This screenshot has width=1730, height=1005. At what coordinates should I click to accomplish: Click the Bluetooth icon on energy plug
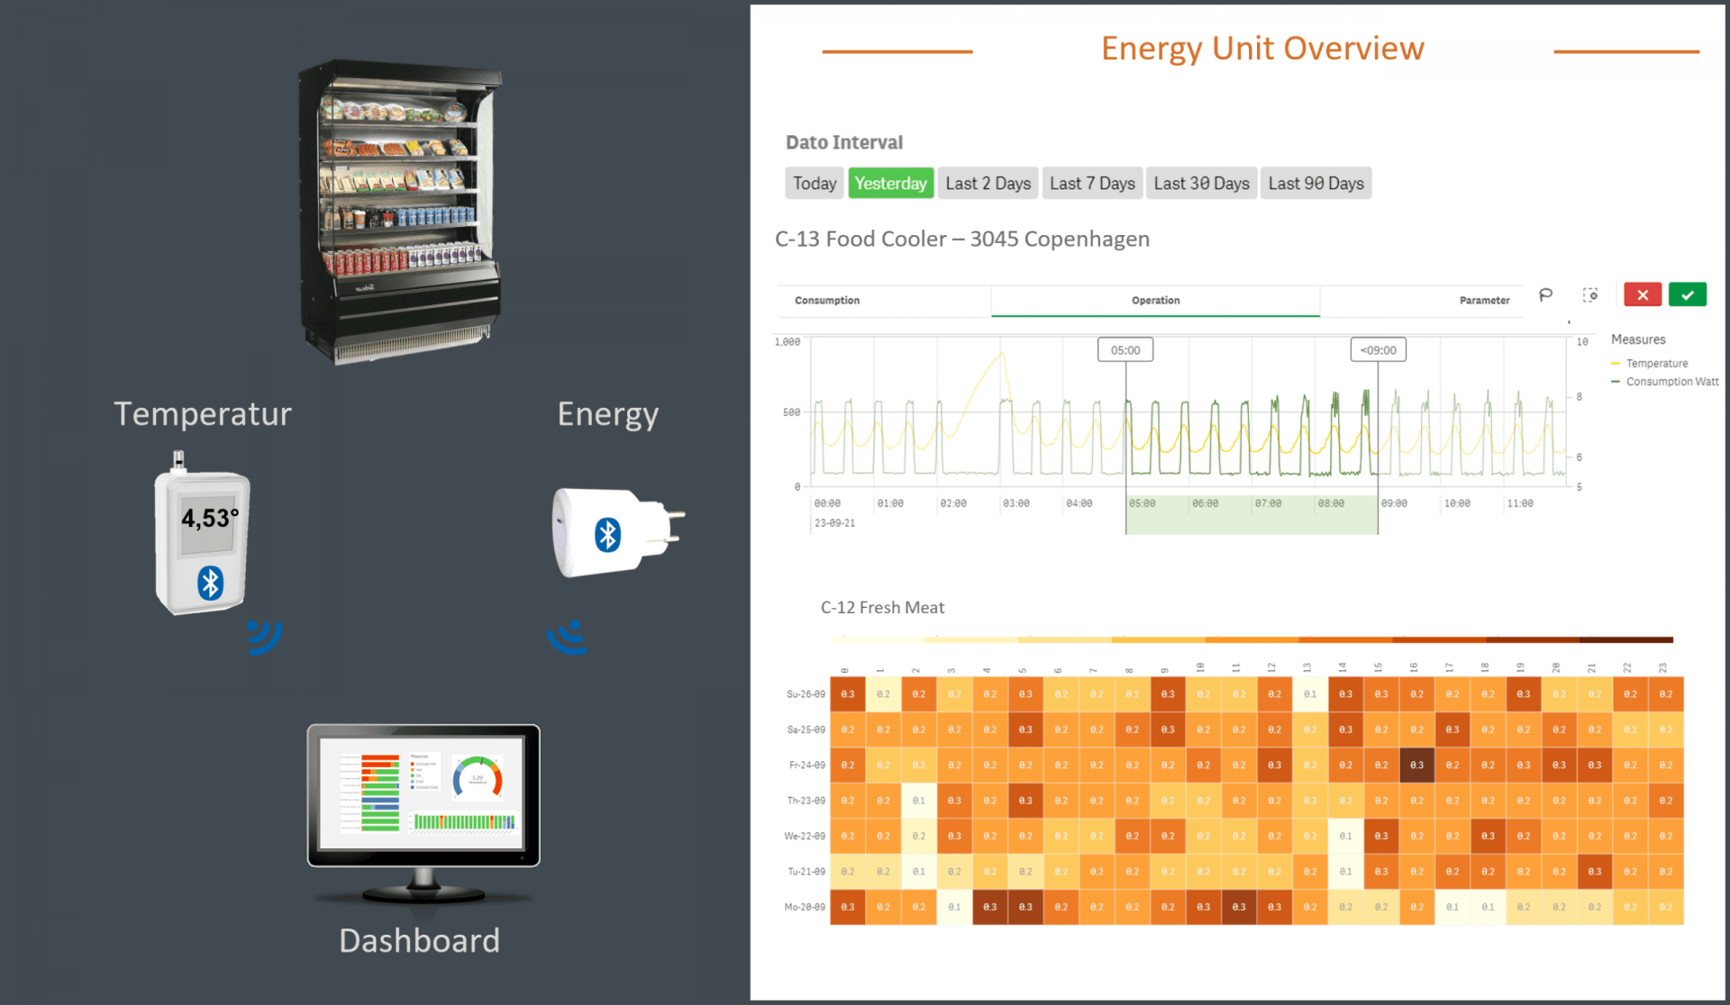tap(607, 534)
